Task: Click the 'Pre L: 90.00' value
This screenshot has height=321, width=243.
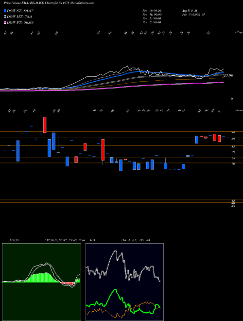Action: click(152, 18)
